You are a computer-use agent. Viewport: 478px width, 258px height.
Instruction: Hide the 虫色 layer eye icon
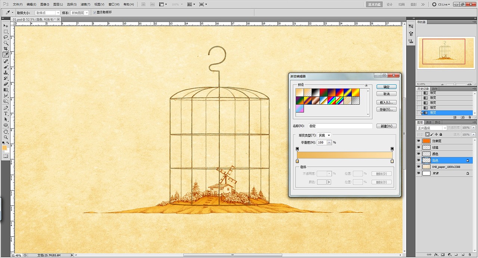click(419, 160)
